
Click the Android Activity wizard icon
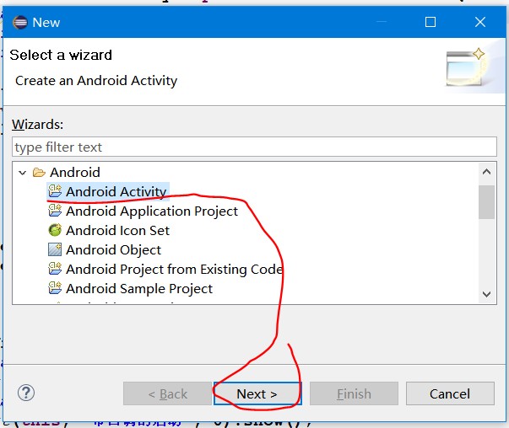pos(55,191)
